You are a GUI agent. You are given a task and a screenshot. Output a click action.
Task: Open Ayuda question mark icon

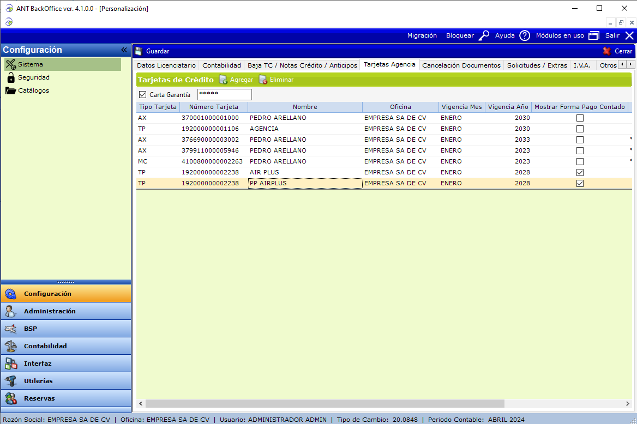click(525, 35)
